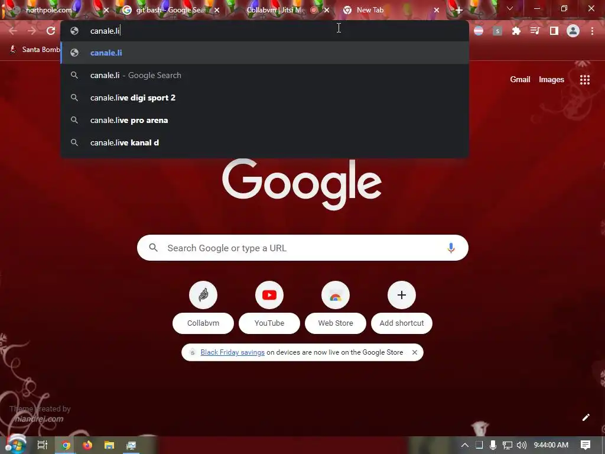Image resolution: width=605 pixels, height=454 pixels.
Task: Show hidden tray icons chevron
Action: (x=465, y=445)
